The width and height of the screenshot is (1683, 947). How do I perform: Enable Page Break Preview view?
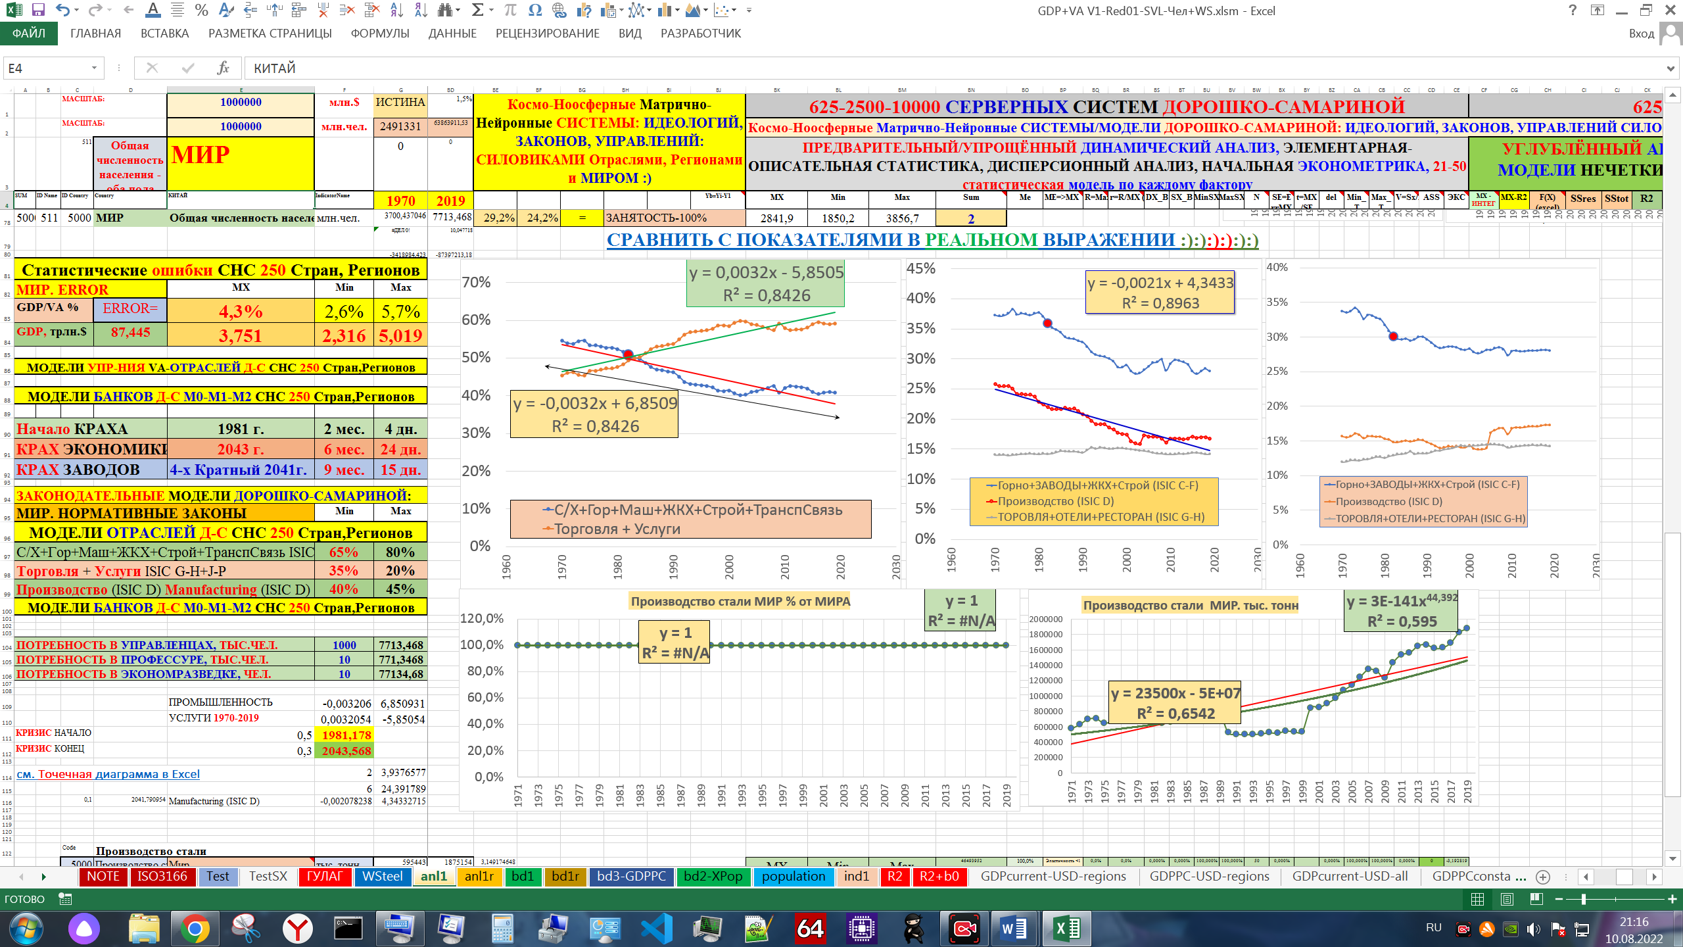[x=1536, y=899]
